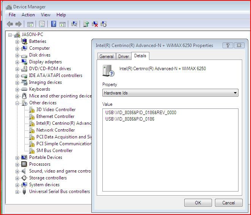
Task: Expand the Disk drives node
Action: tap(17, 55)
